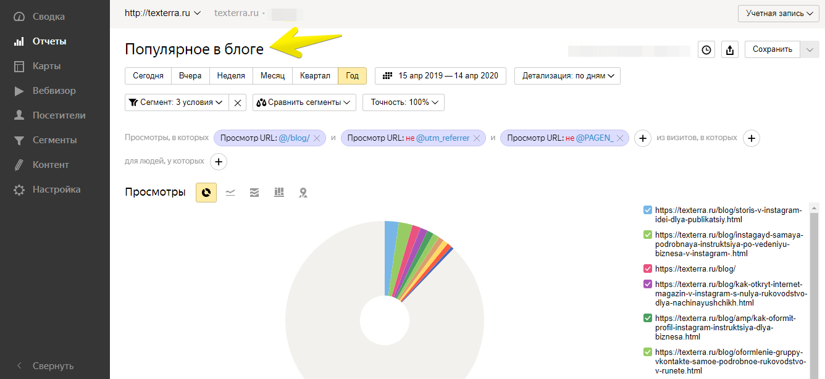825x379 pixels.
Task: Expand the Детализация: по дням dropdown
Action: (x=567, y=76)
